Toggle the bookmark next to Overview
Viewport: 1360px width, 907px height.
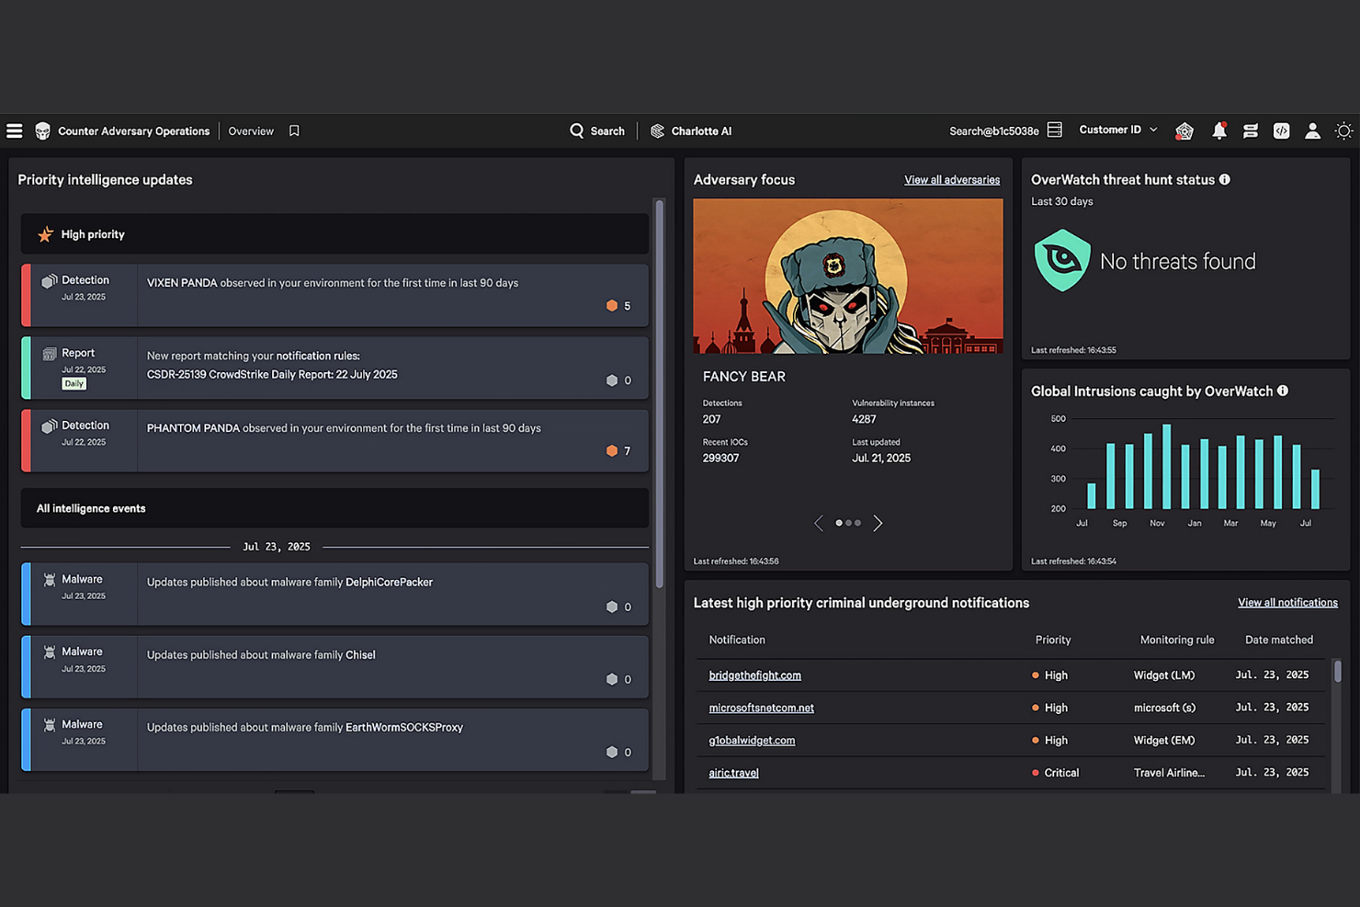pos(293,130)
